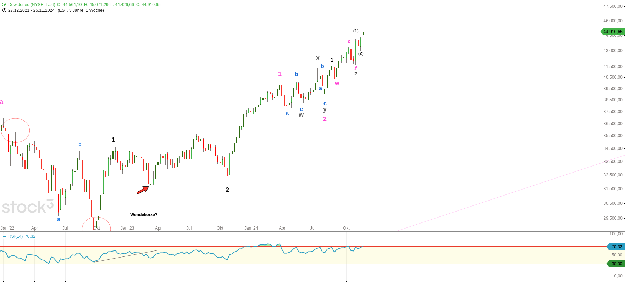Click the blue RSI legend line marker
625x282 pixels.
5,236
